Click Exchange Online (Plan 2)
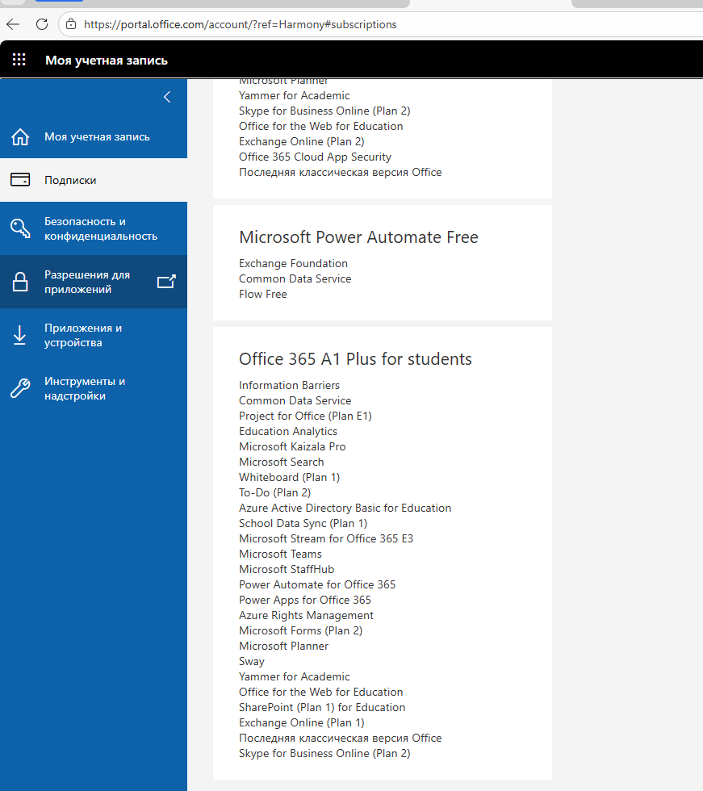 click(x=302, y=142)
